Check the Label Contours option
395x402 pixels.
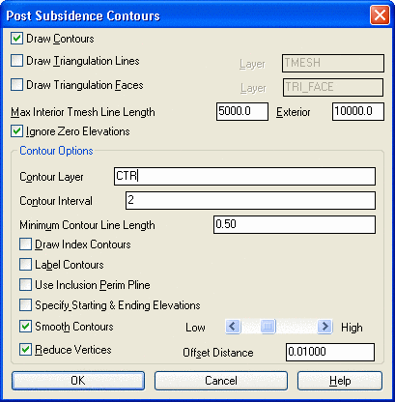click(25, 265)
